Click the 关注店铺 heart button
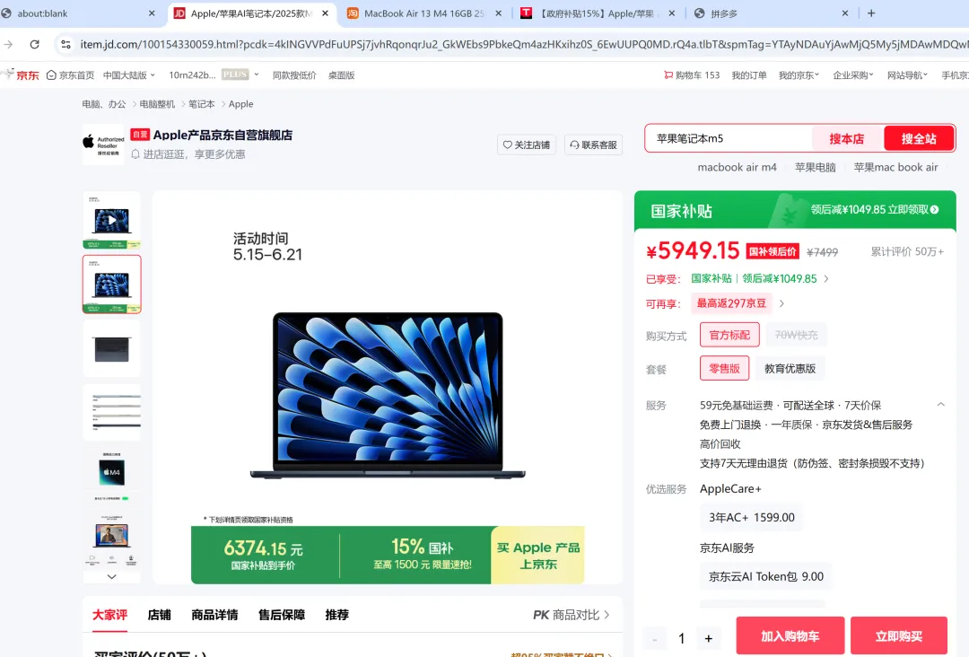 pos(527,145)
